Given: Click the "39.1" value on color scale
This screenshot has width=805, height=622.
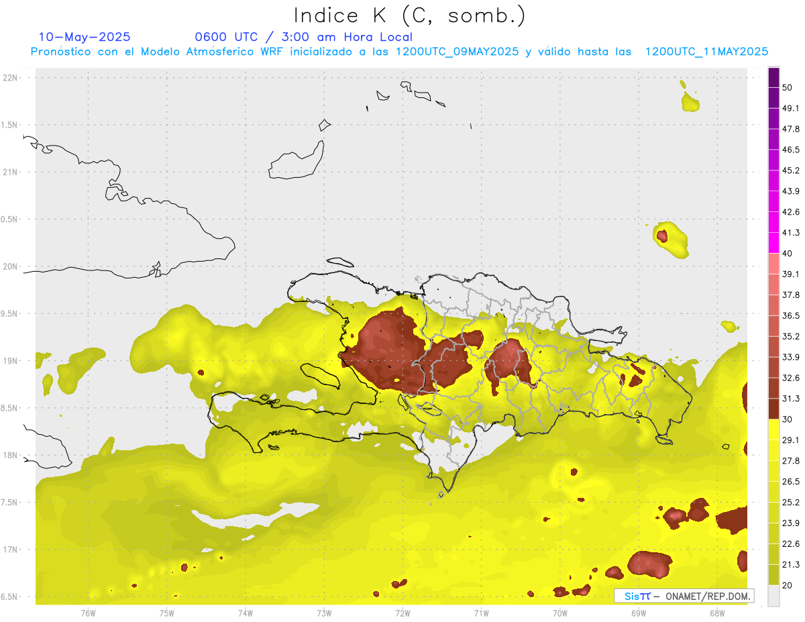Looking at the screenshot, I should point(791,274).
